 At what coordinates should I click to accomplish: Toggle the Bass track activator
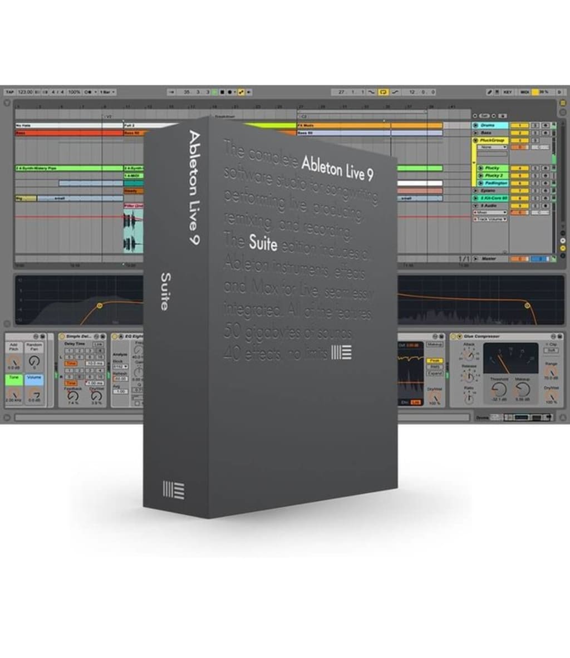tap(519, 133)
